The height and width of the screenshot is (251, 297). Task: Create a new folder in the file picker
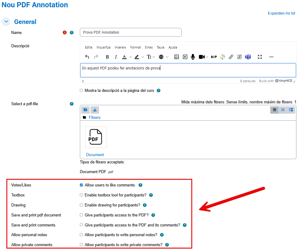click(x=85, y=110)
